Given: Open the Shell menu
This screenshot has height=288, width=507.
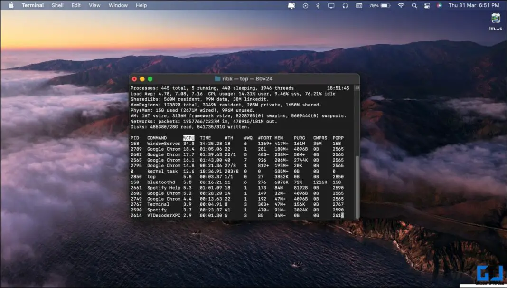Looking at the screenshot, I should [x=57, y=5].
